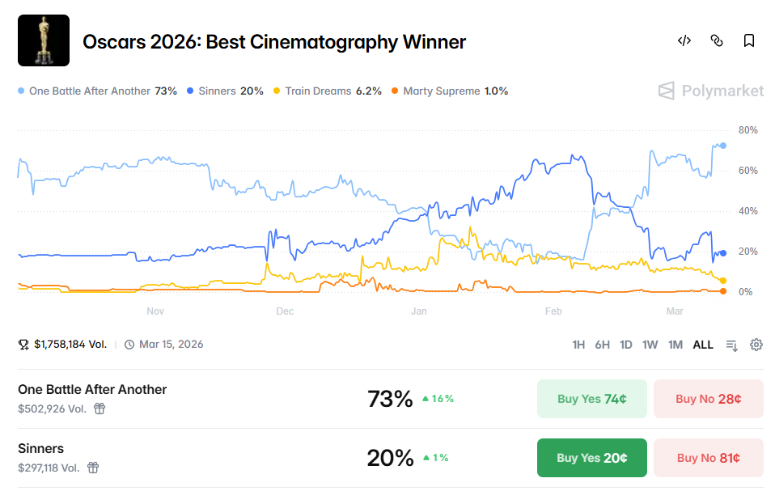Switch chart to 1W range
775x491 pixels.
click(650, 345)
